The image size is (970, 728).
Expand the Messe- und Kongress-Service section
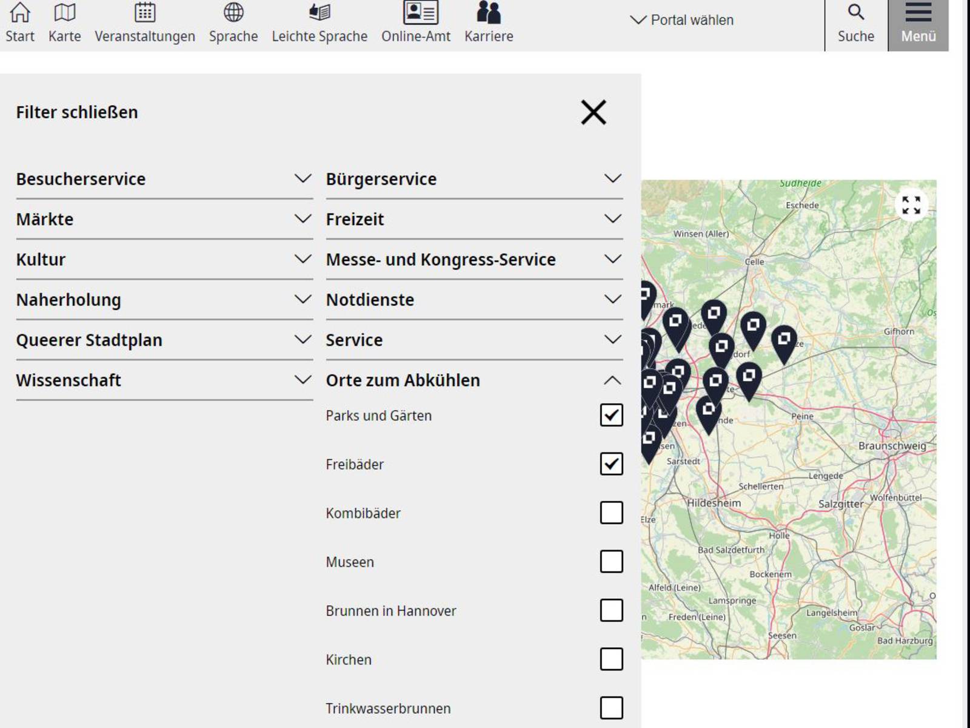pos(474,260)
